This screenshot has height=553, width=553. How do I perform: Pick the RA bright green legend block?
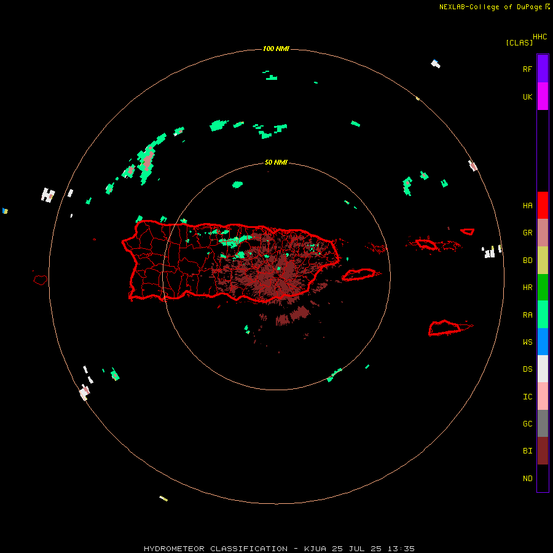543,314
